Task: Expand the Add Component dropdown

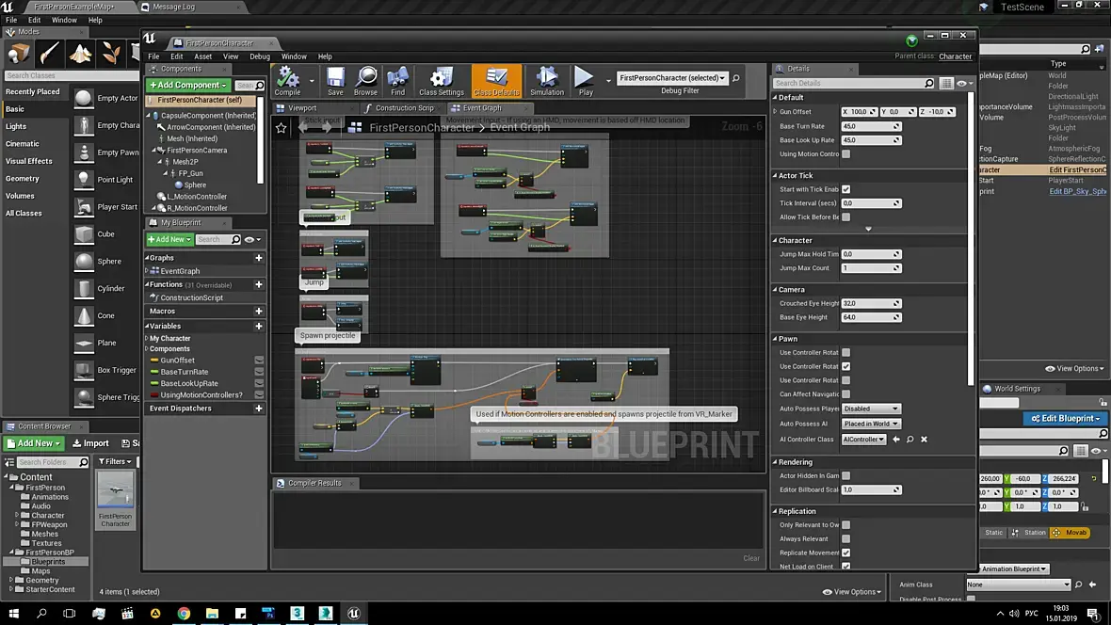Action: click(187, 85)
